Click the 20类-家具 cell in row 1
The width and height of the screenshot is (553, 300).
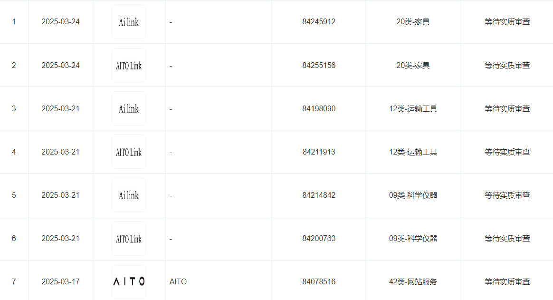pyautogui.click(x=413, y=22)
